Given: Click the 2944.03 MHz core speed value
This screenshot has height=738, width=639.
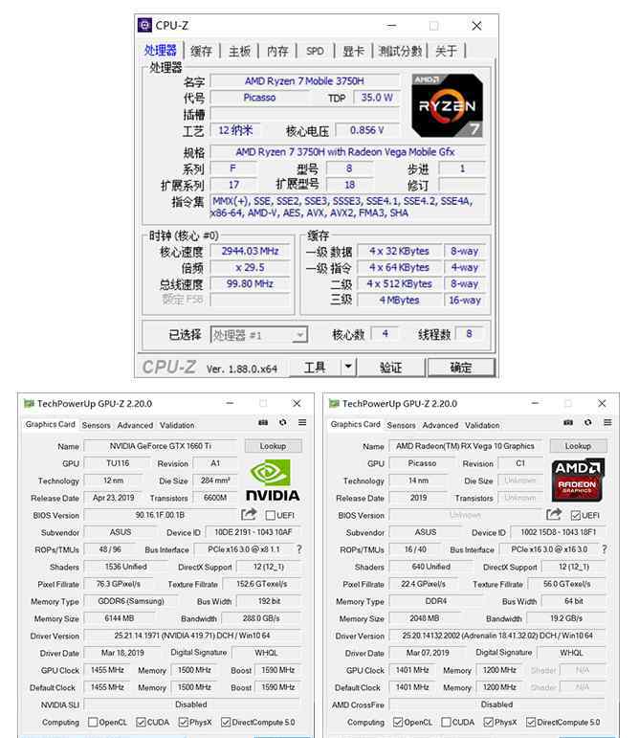Looking at the screenshot, I should 250,251.
